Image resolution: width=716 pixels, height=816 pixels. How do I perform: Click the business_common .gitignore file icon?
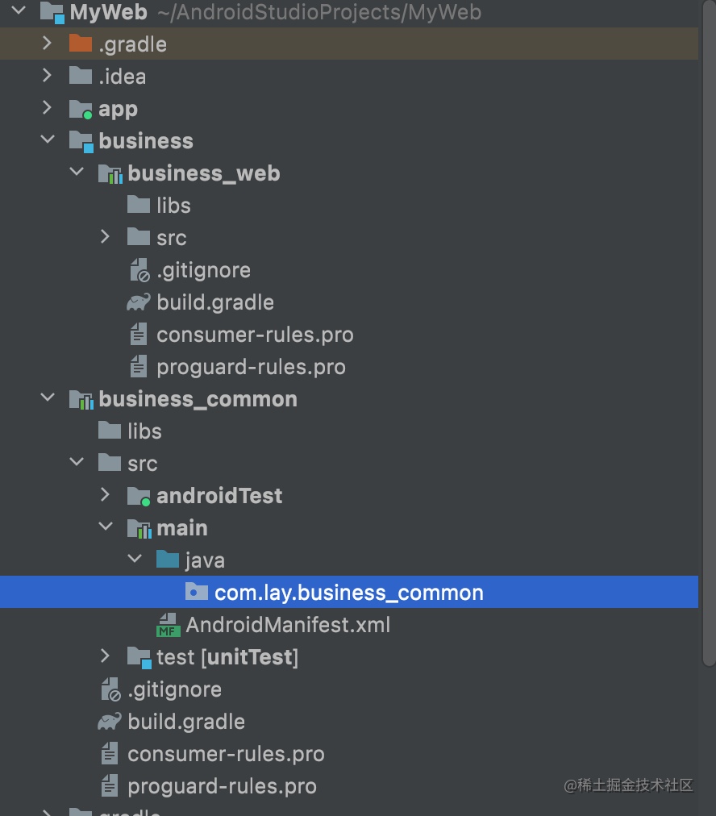coord(110,689)
